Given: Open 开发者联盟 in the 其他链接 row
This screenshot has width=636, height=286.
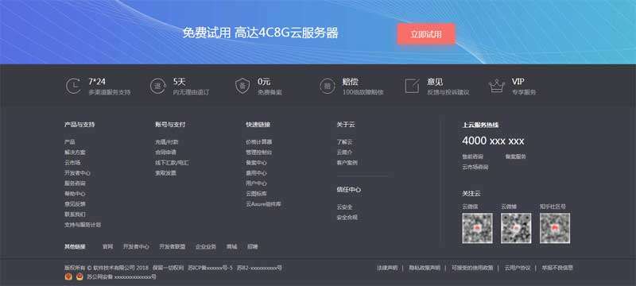Looking at the screenshot, I should (x=172, y=246).
